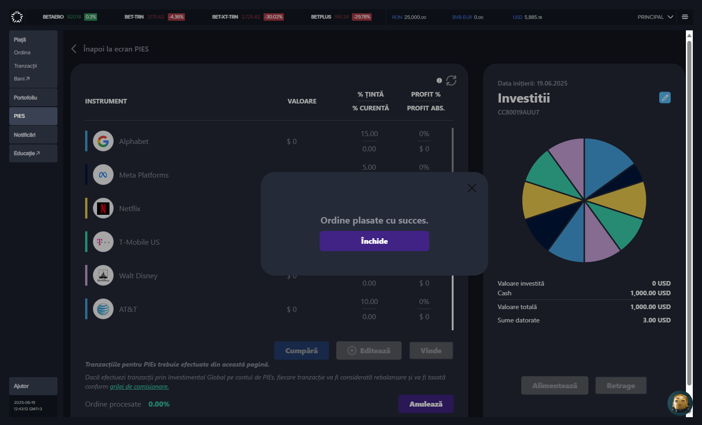The image size is (702, 425).
Task: Click the Vinde button
Action: coord(431,350)
